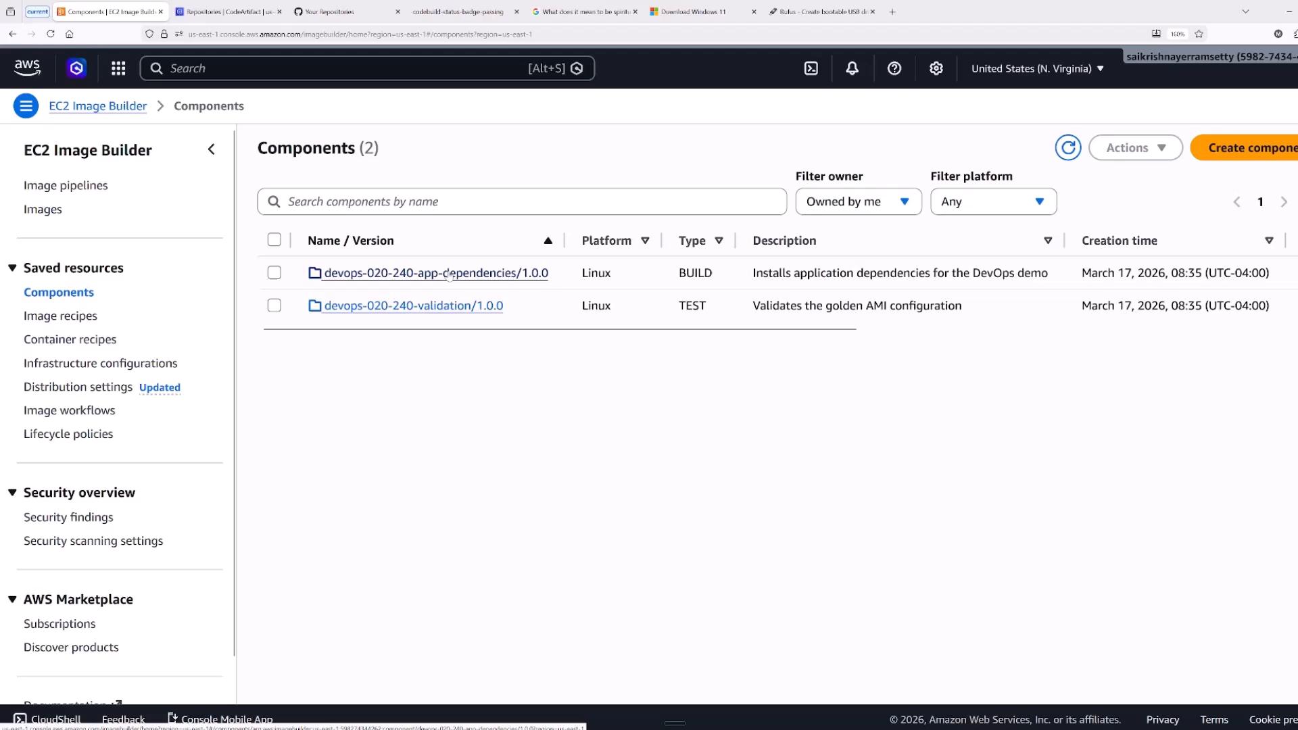Click the Create component button
The width and height of the screenshot is (1298, 730).
coord(1244,147)
